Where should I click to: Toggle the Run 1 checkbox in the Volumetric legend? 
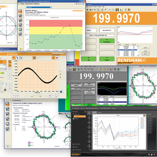(x=29, y=143)
